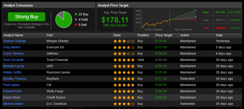Click the Yesterday date cell
The height and width of the screenshot is (109, 244).
pos(223,41)
